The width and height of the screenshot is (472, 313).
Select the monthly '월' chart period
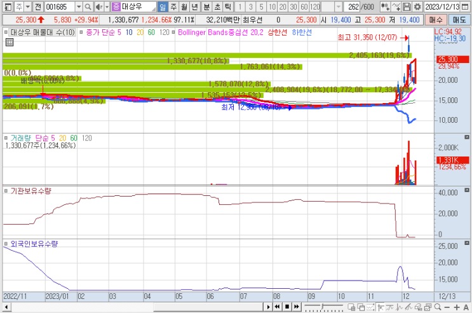pos(184,6)
